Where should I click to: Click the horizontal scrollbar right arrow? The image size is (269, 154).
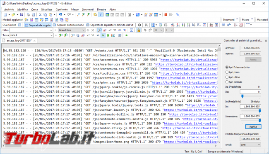pos(216,146)
